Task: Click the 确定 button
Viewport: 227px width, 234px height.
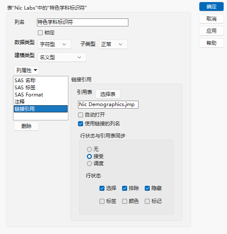Action: click(211, 7)
